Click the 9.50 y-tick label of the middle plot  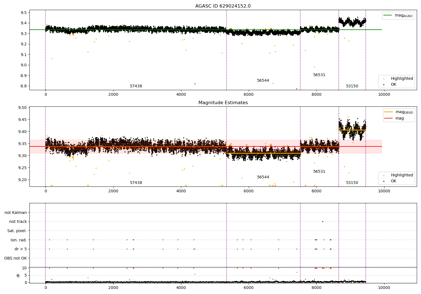click(x=22, y=108)
